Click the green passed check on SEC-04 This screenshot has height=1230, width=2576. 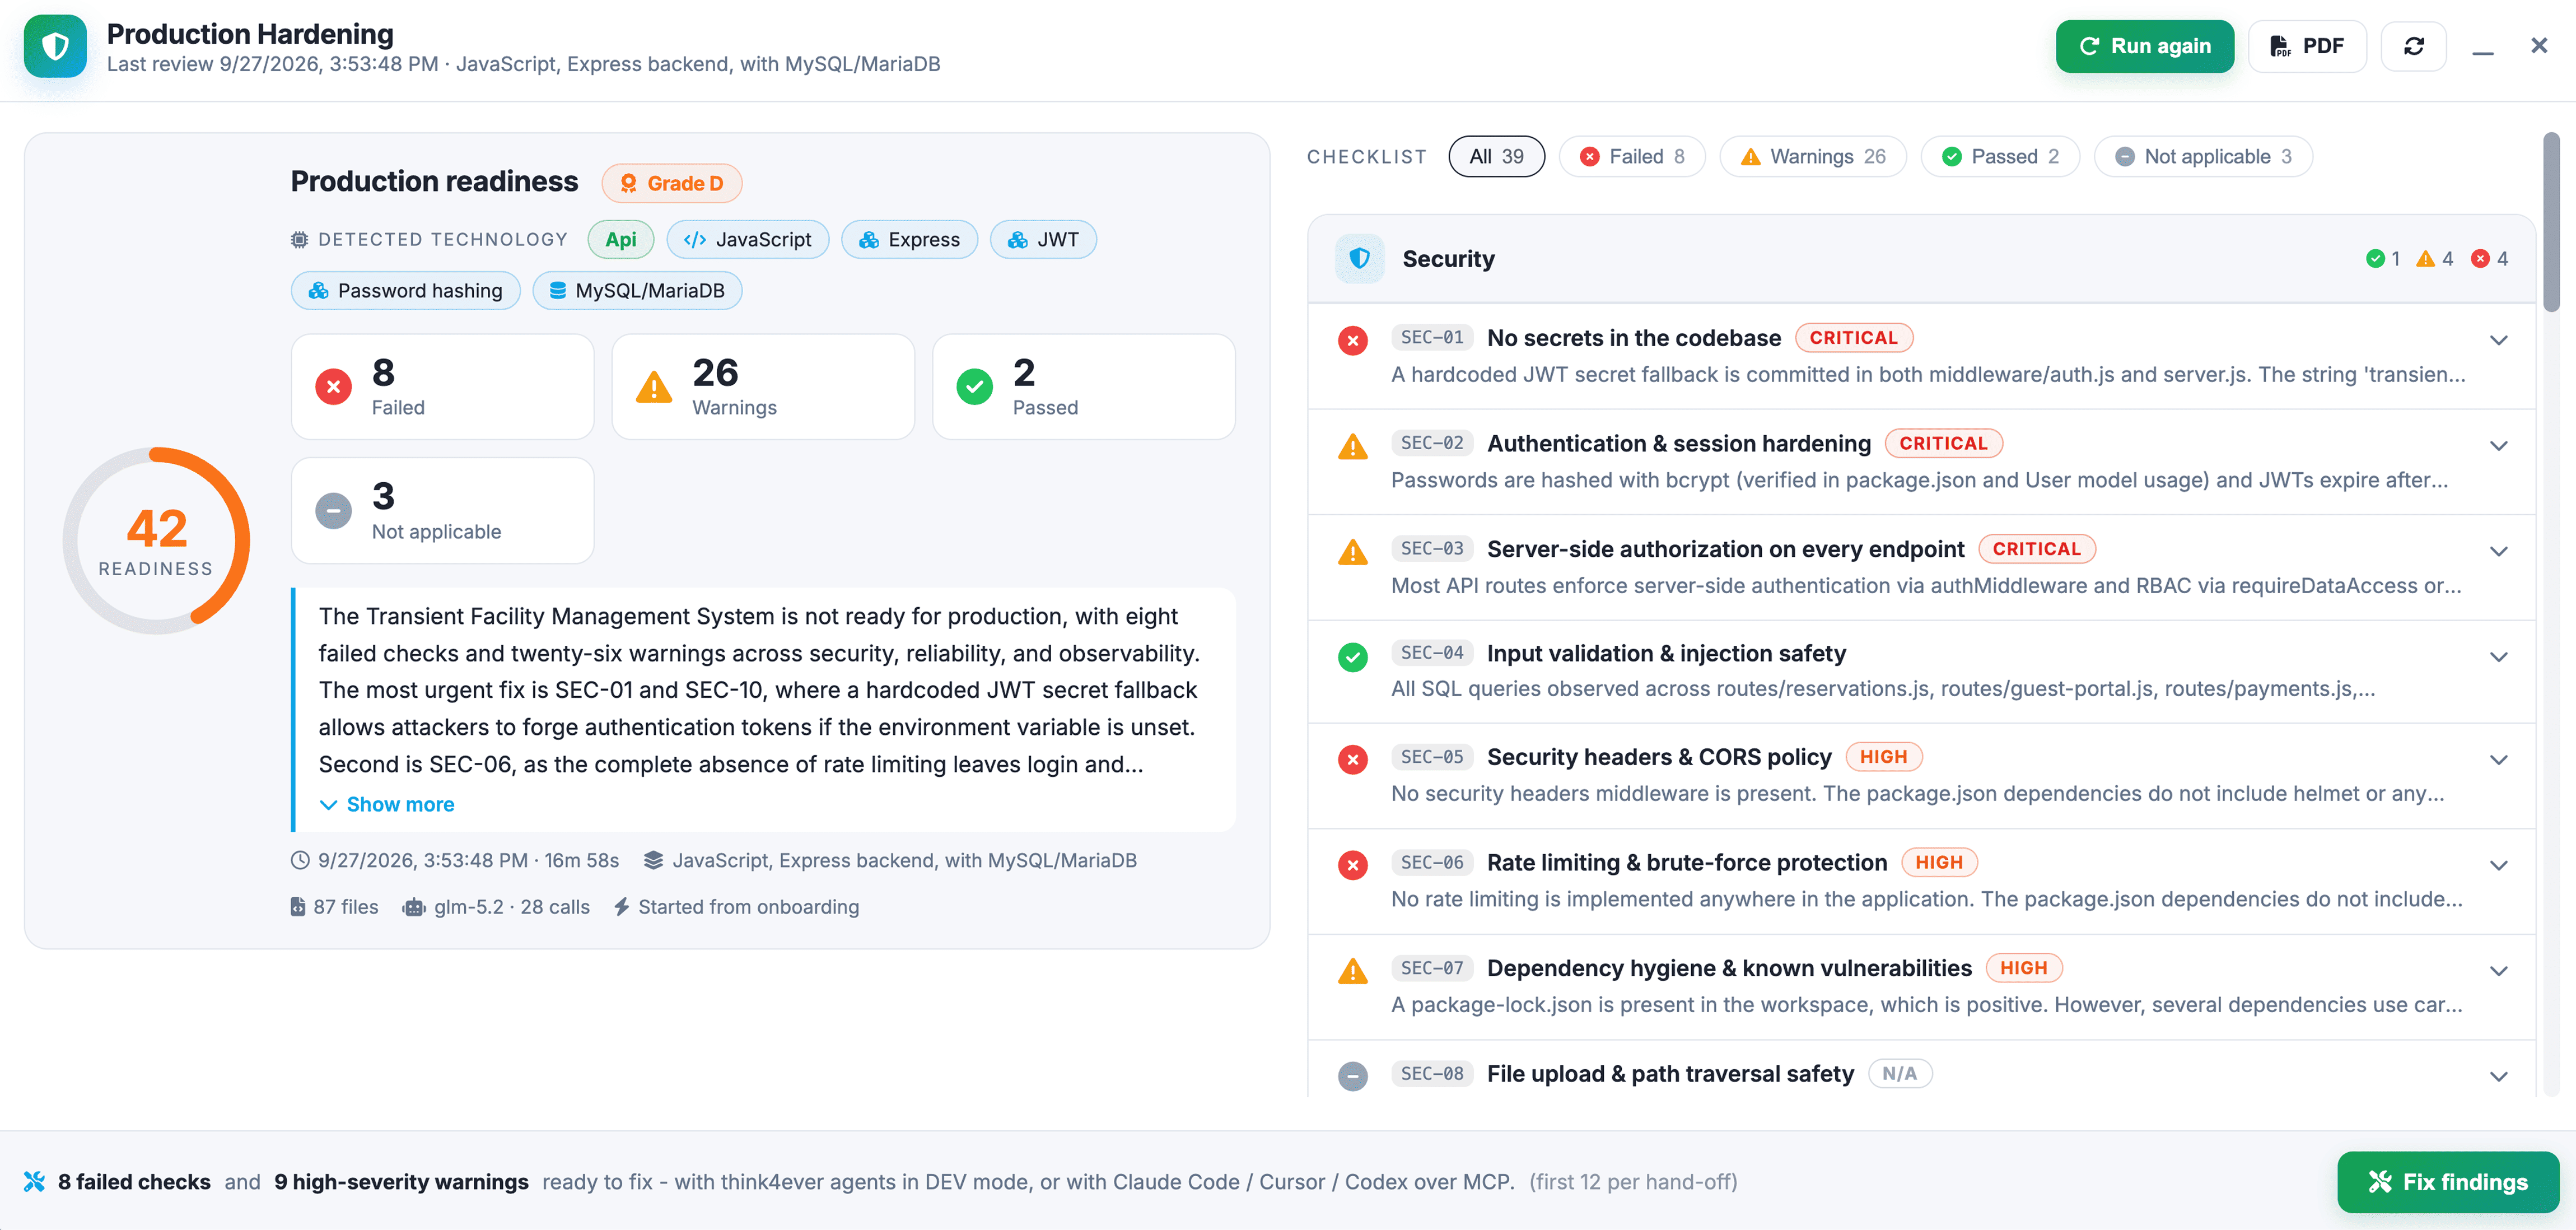1352,657
